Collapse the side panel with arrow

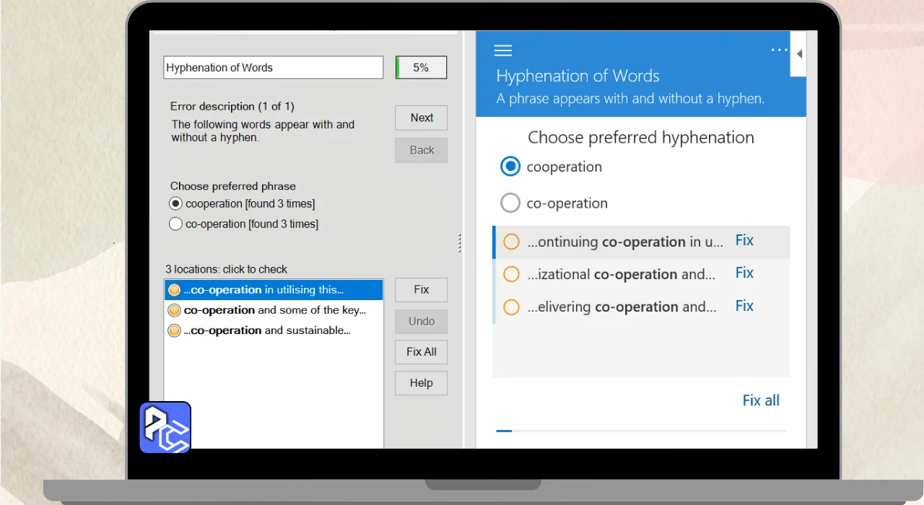tap(798, 54)
